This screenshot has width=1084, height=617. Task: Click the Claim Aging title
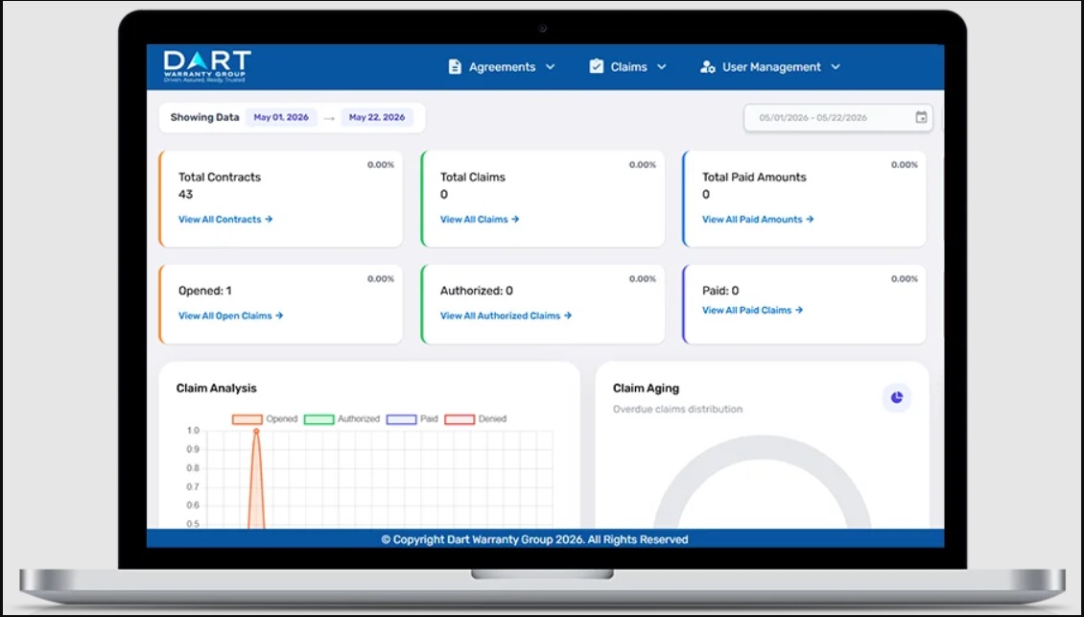click(646, 388)
